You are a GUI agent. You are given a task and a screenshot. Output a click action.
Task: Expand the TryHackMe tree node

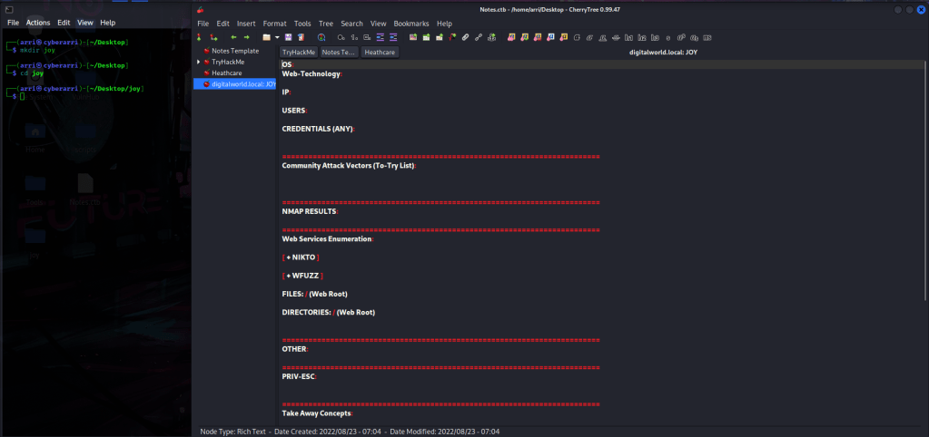point(199,62)
